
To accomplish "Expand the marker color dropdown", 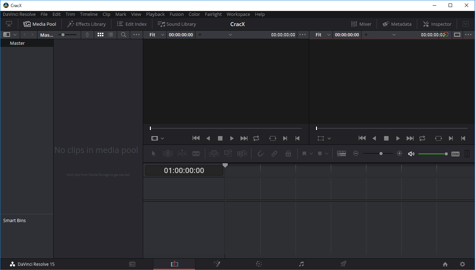I will 327,154.
